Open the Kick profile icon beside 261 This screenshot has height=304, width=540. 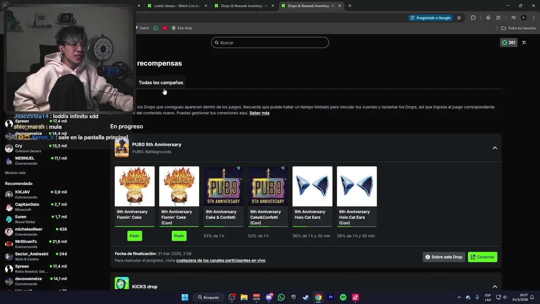point(524,43)
